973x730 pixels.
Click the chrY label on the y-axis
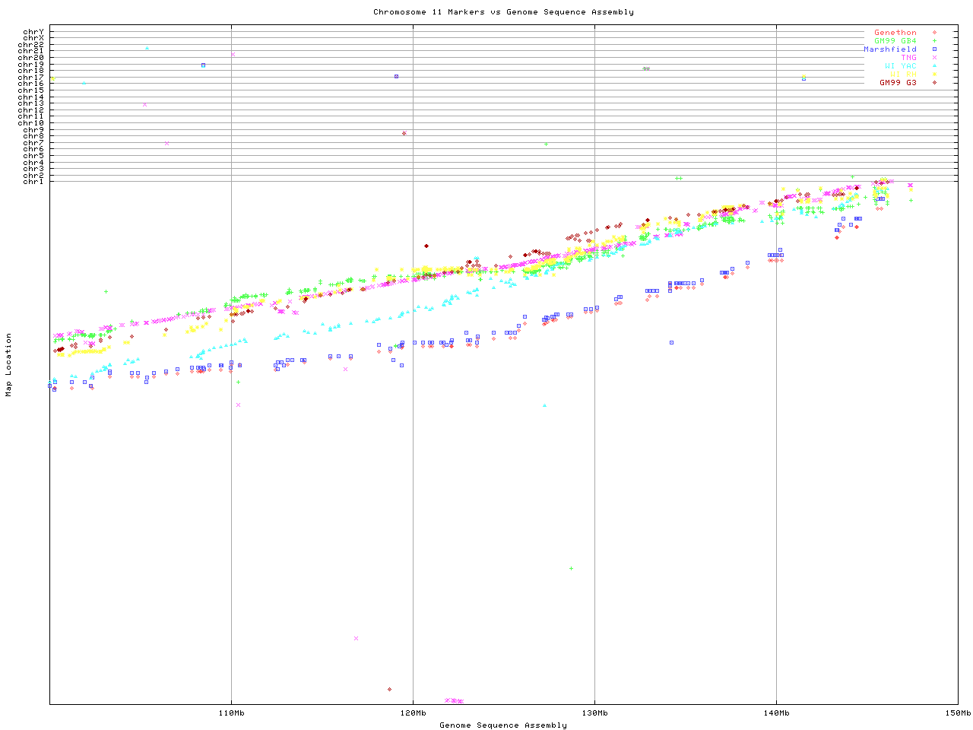(x=33, y=31)
